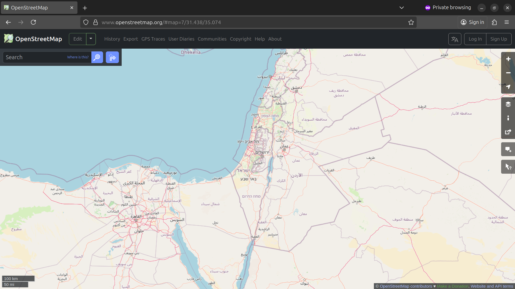Zoom out of the map

(508, 73)
